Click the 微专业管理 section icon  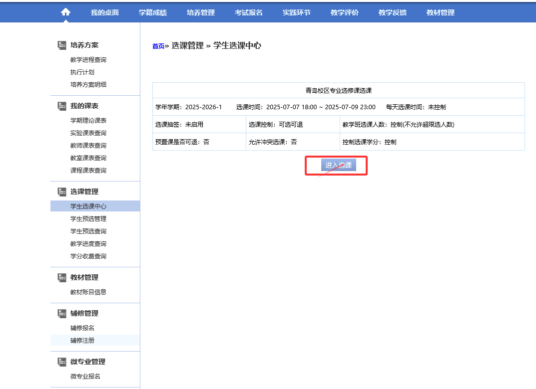(x=62, y=362)
